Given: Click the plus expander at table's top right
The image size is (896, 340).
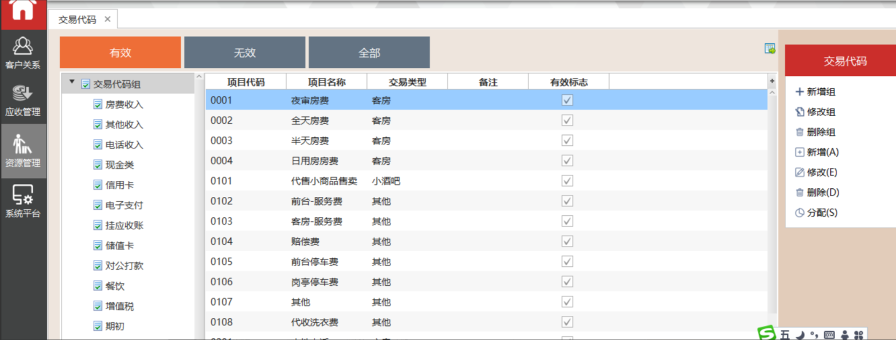Looking at the screenshot, I should click(x=772, y=81).
